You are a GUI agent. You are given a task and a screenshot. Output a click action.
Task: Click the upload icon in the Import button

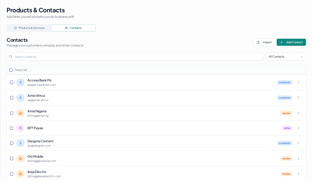pos(258,42)
